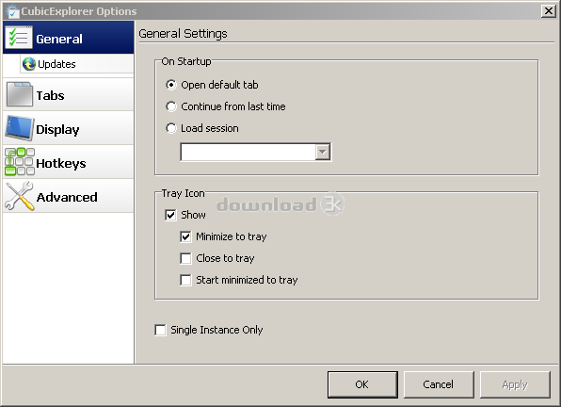Image resolution: width=561 pixels, height=407 pixels.
Task: Click the Cancel button
Action: click(x=439, y=384)
